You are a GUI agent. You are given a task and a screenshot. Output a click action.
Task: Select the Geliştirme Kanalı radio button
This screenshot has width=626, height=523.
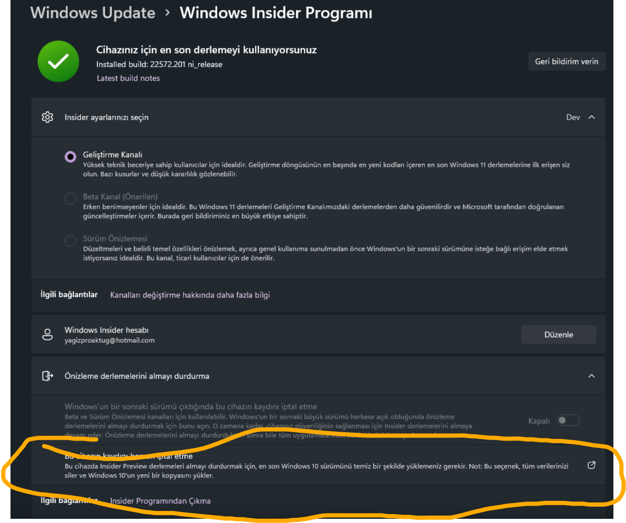pyautogui.click(x=70, y=156)
